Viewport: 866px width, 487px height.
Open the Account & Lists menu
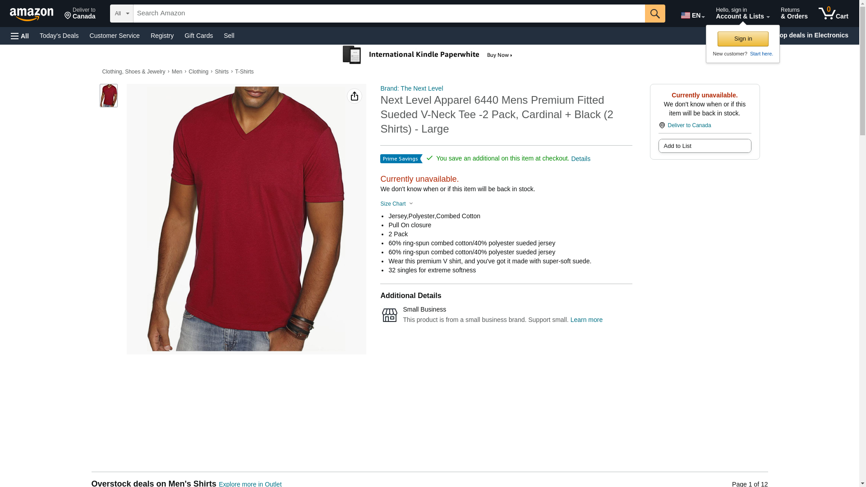point(742,14)
